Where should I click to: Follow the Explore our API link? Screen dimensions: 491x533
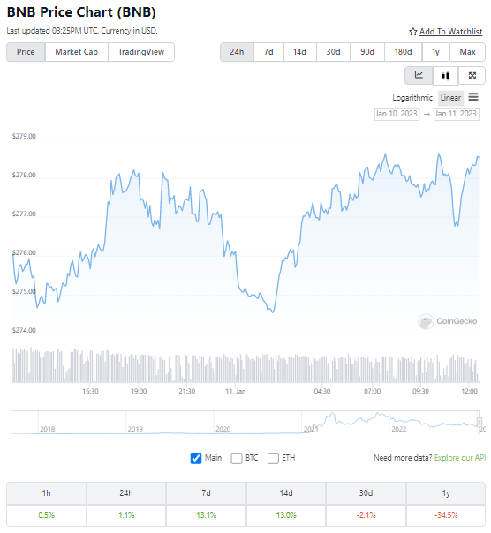point(460,458)
